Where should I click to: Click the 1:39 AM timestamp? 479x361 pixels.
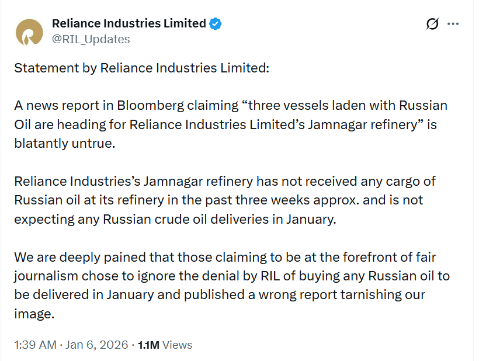coord(36,345)
